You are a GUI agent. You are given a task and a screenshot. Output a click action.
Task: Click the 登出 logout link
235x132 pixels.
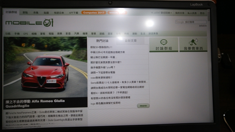202,13
